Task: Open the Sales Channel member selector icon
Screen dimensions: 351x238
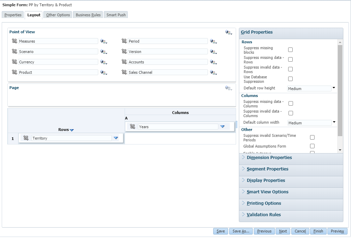Action: [x=213, y=72]
